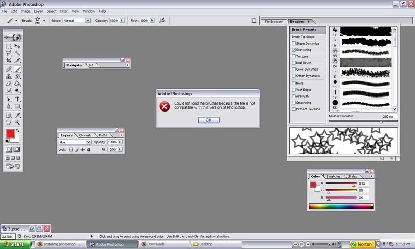
Task: Activate the Eraser tool
Action: (9, 84)
